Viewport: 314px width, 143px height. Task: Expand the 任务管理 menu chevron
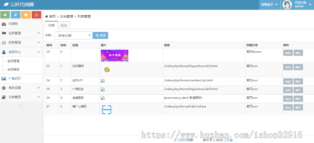point(39,33)
